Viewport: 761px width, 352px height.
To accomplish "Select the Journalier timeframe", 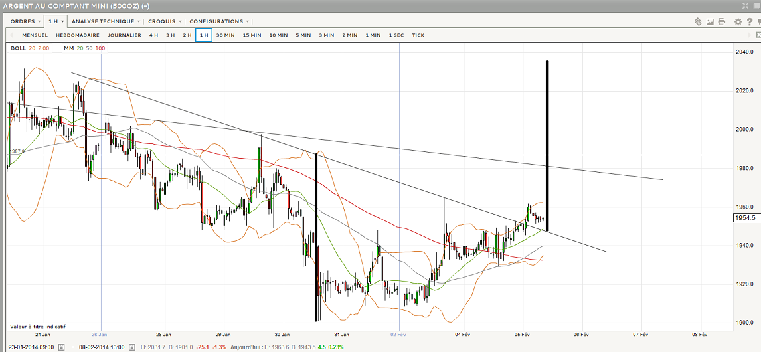I will point(124,35).
